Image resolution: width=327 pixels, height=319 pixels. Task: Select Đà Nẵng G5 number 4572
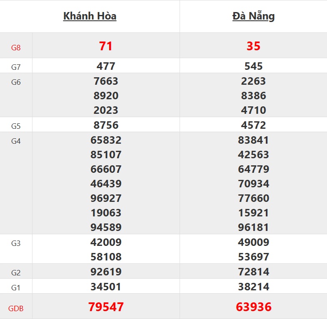pos(253,125)
